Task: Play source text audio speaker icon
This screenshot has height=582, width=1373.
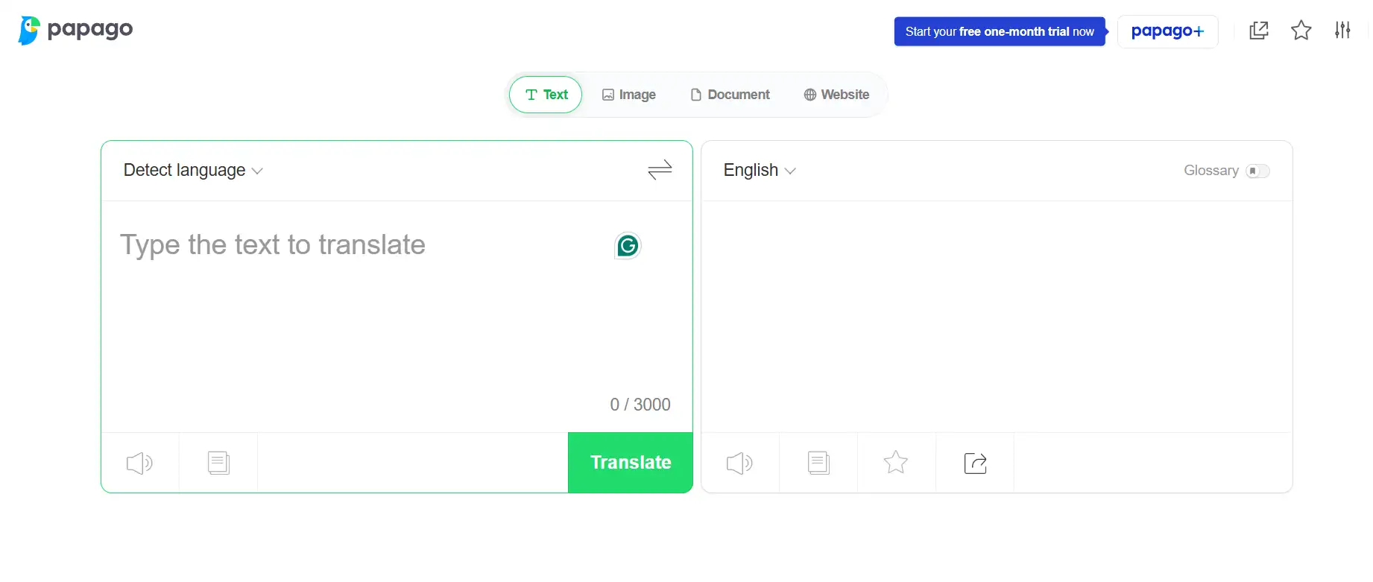Action: point(140,463)
